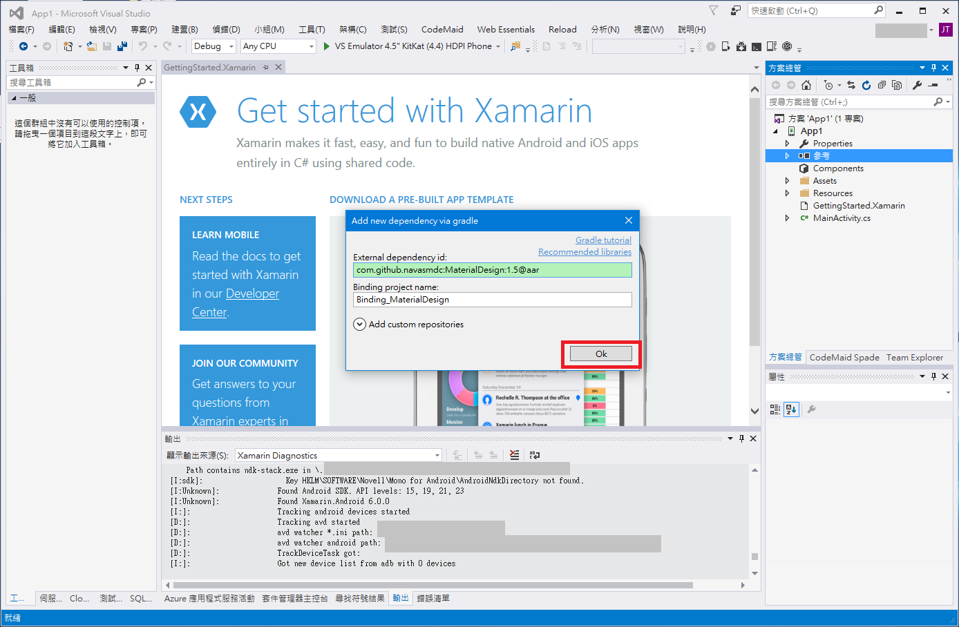The height and width of the screenshot is (627, 959).
Task: Click Refresh icon in Solution Explorer
Action: [866, 85]
